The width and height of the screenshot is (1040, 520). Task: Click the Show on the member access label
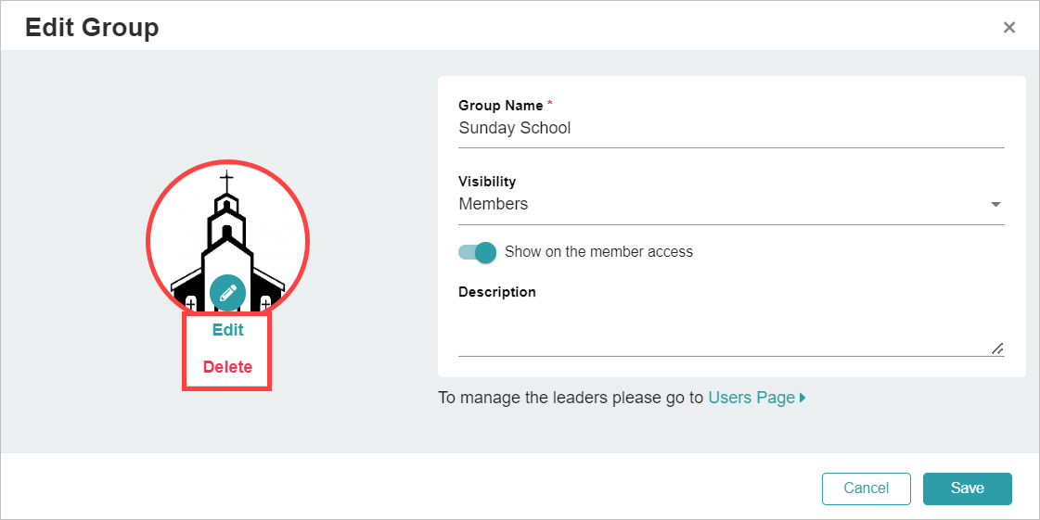[x=598, y=252]
